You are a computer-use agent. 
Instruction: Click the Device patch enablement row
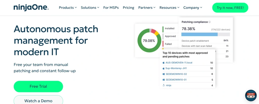click(x=205, y=41)
